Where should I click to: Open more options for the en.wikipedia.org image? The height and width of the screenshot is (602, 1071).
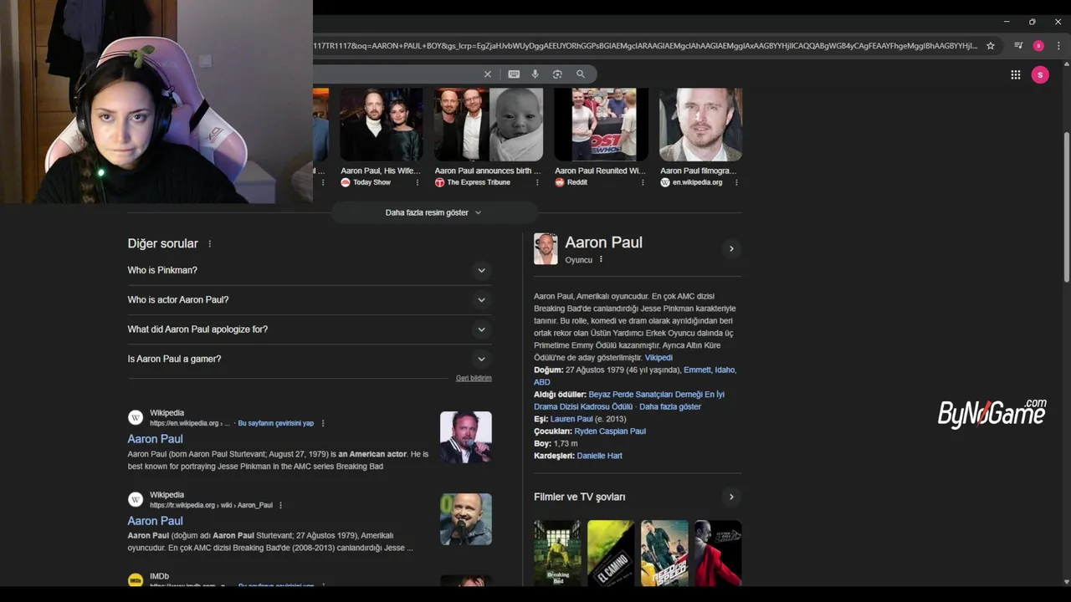tap(736, 182)
